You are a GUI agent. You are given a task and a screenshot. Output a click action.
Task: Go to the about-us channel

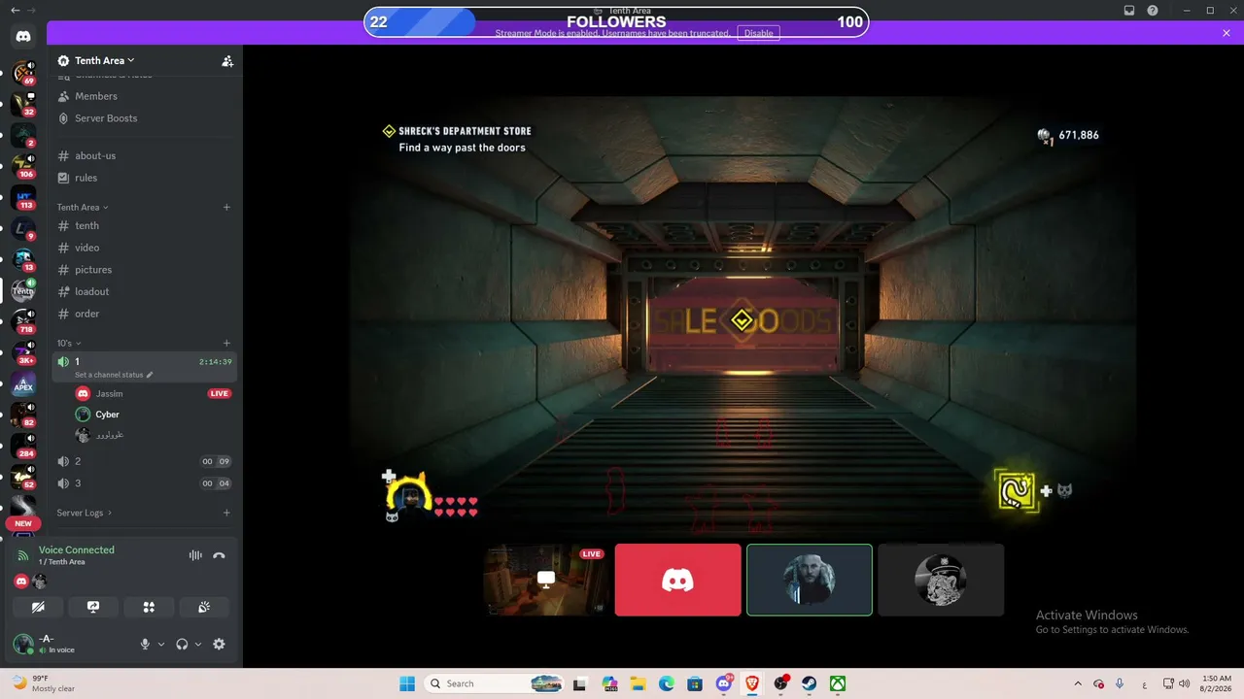click(144, 155)
